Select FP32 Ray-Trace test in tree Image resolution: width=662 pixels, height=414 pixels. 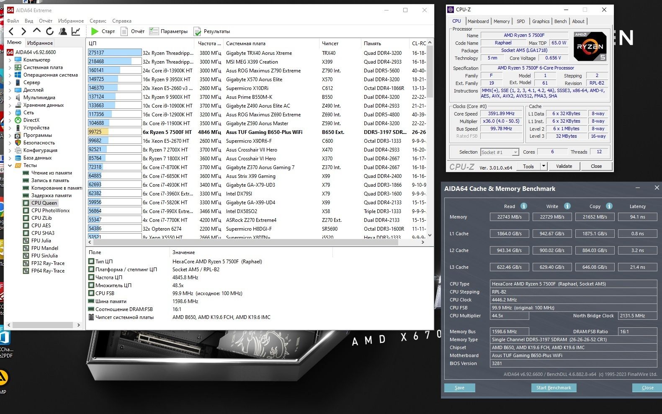(48, 263)
